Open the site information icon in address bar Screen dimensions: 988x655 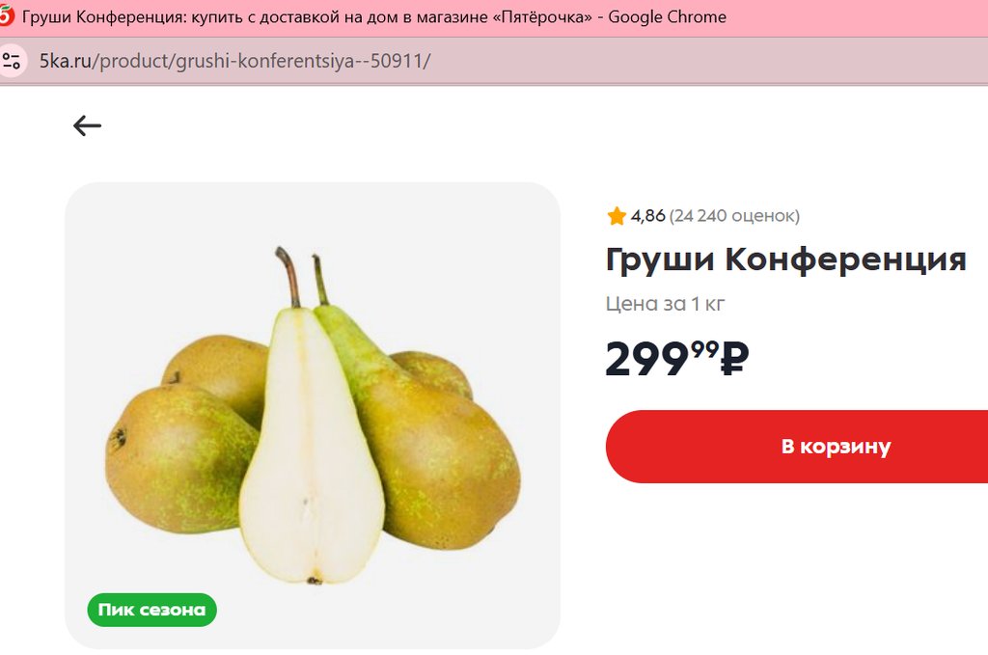point(12,61)
